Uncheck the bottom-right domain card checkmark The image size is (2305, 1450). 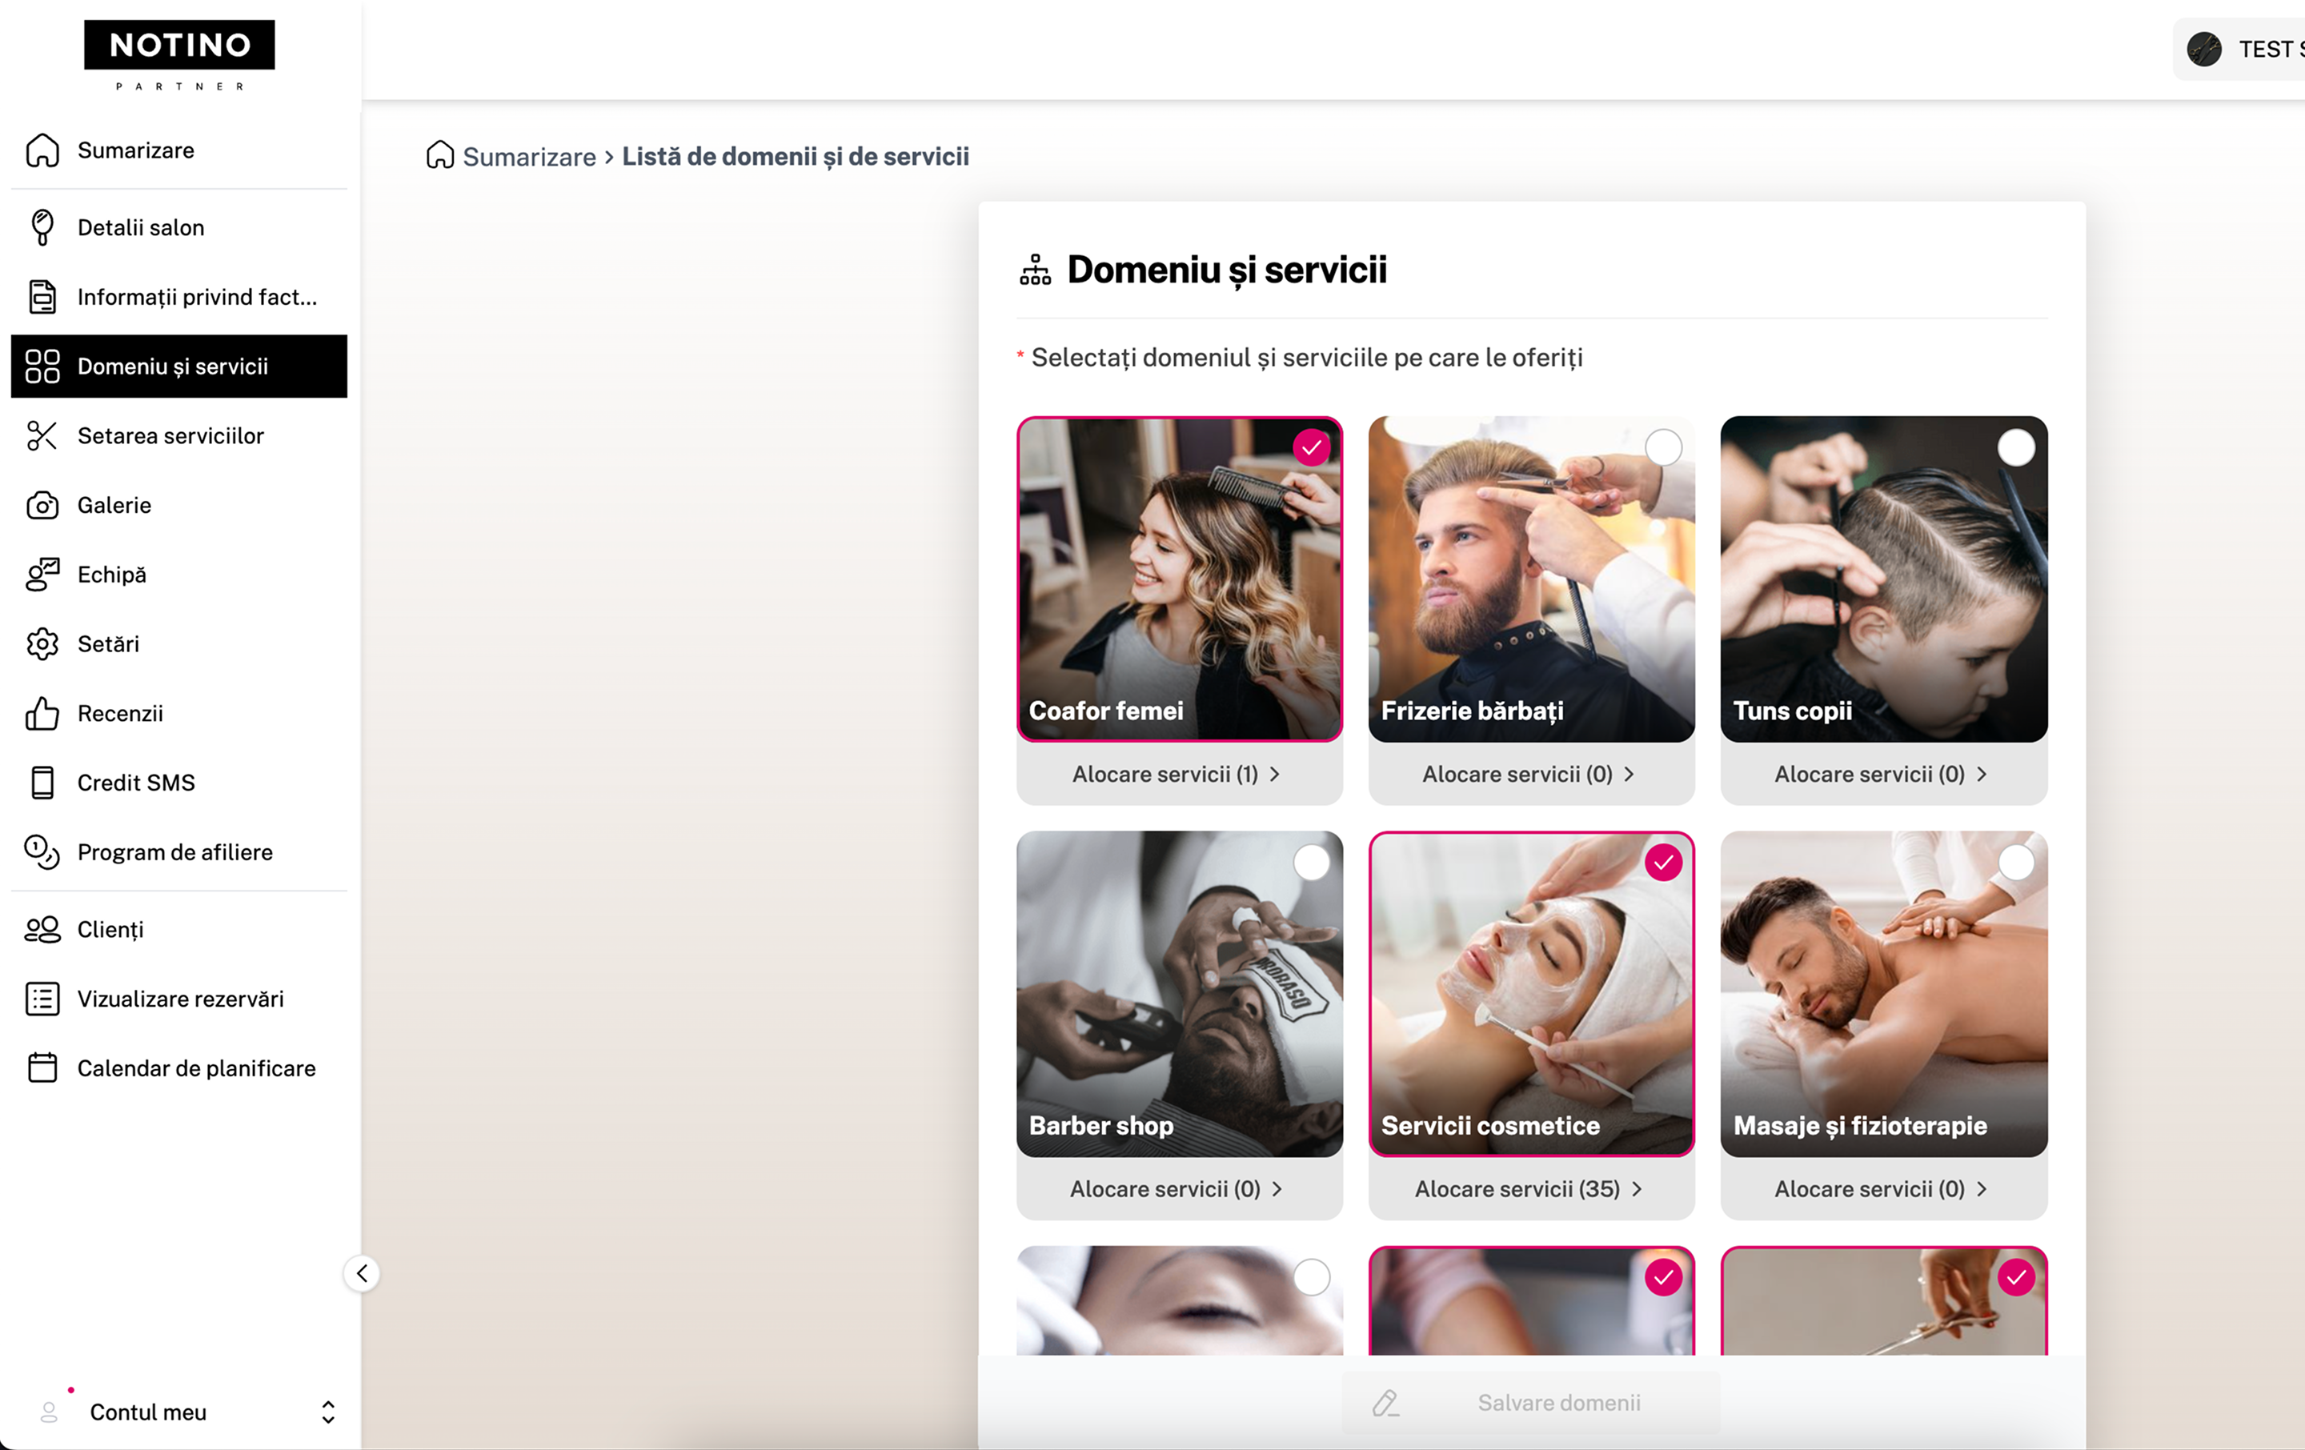2015,1277
